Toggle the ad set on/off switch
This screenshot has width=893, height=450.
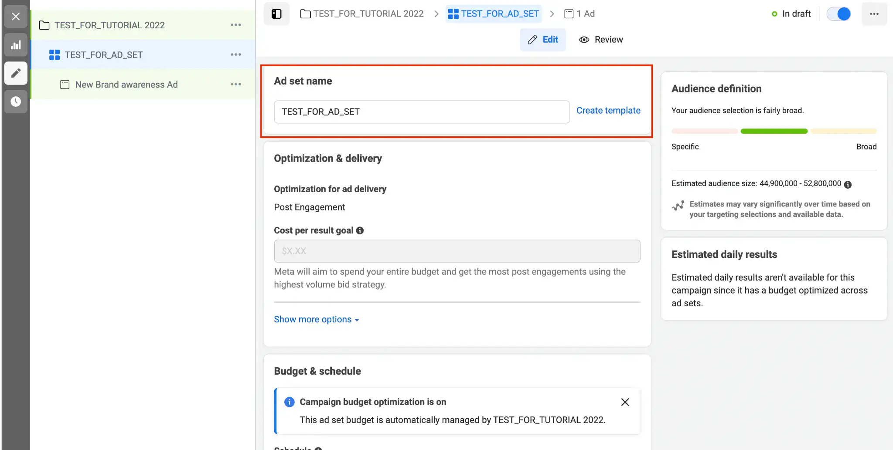click(x=838, y=14)
